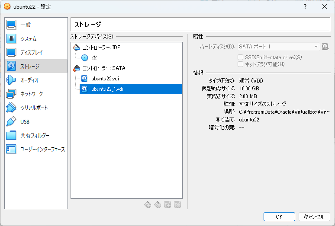Select the ubuntu22.vdi disk entry
Screen dimensions: 335x226
click(x=131, y=79)
